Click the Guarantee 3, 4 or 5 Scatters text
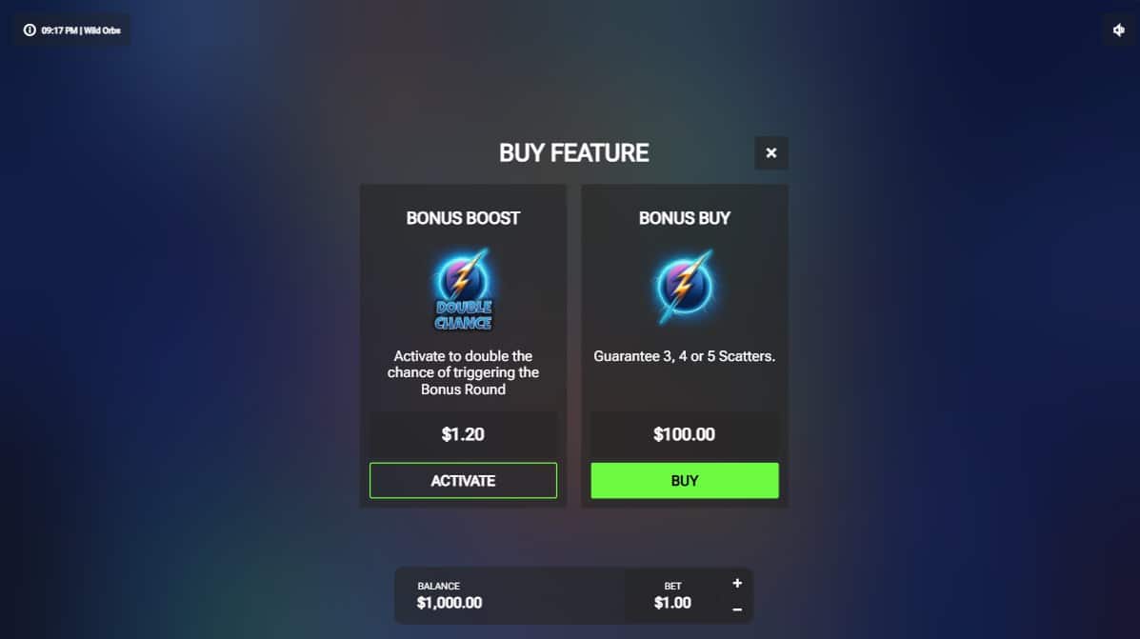The width and height of the screenshot is (1140, 639). [x=684, y=356]
